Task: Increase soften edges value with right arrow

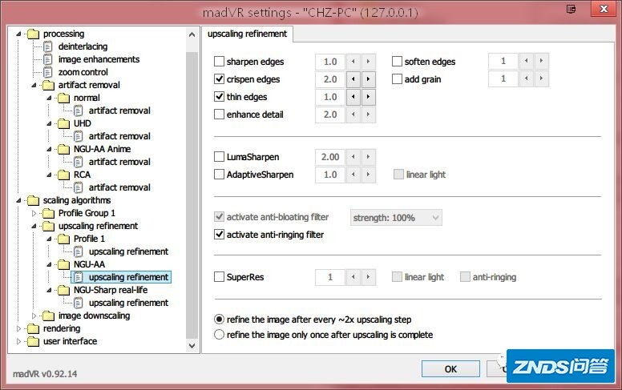Action: [x=542, y=61]
